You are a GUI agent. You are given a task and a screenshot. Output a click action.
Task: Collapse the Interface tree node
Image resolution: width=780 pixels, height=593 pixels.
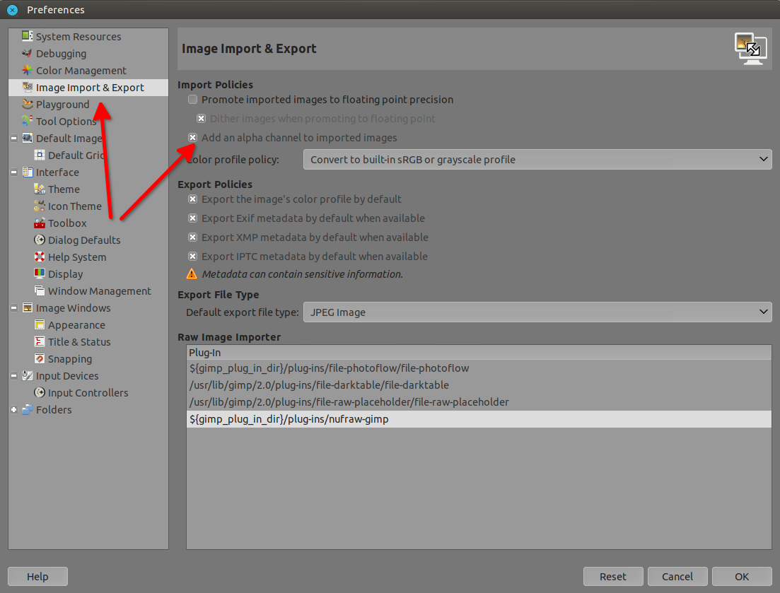14,172
